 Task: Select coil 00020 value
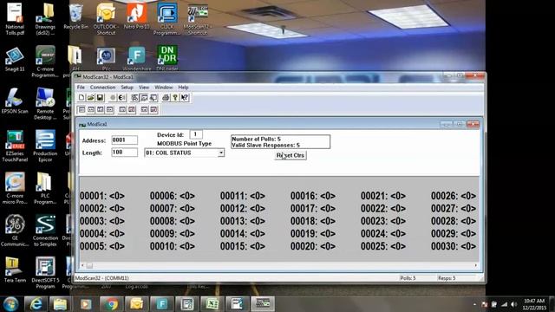[x=328, y=246]
